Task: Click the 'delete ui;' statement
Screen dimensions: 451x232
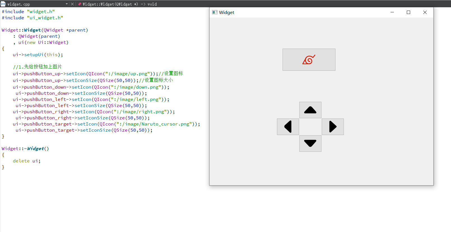Action: [27, 161]
